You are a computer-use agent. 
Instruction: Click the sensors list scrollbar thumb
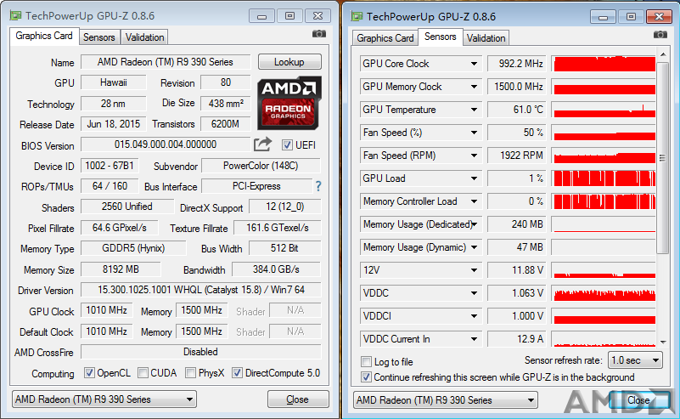pos(663,158)
